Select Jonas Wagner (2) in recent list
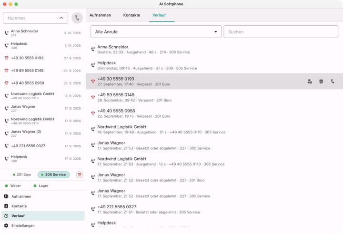Viewport: 343px width, 234px height. point(43,133)
